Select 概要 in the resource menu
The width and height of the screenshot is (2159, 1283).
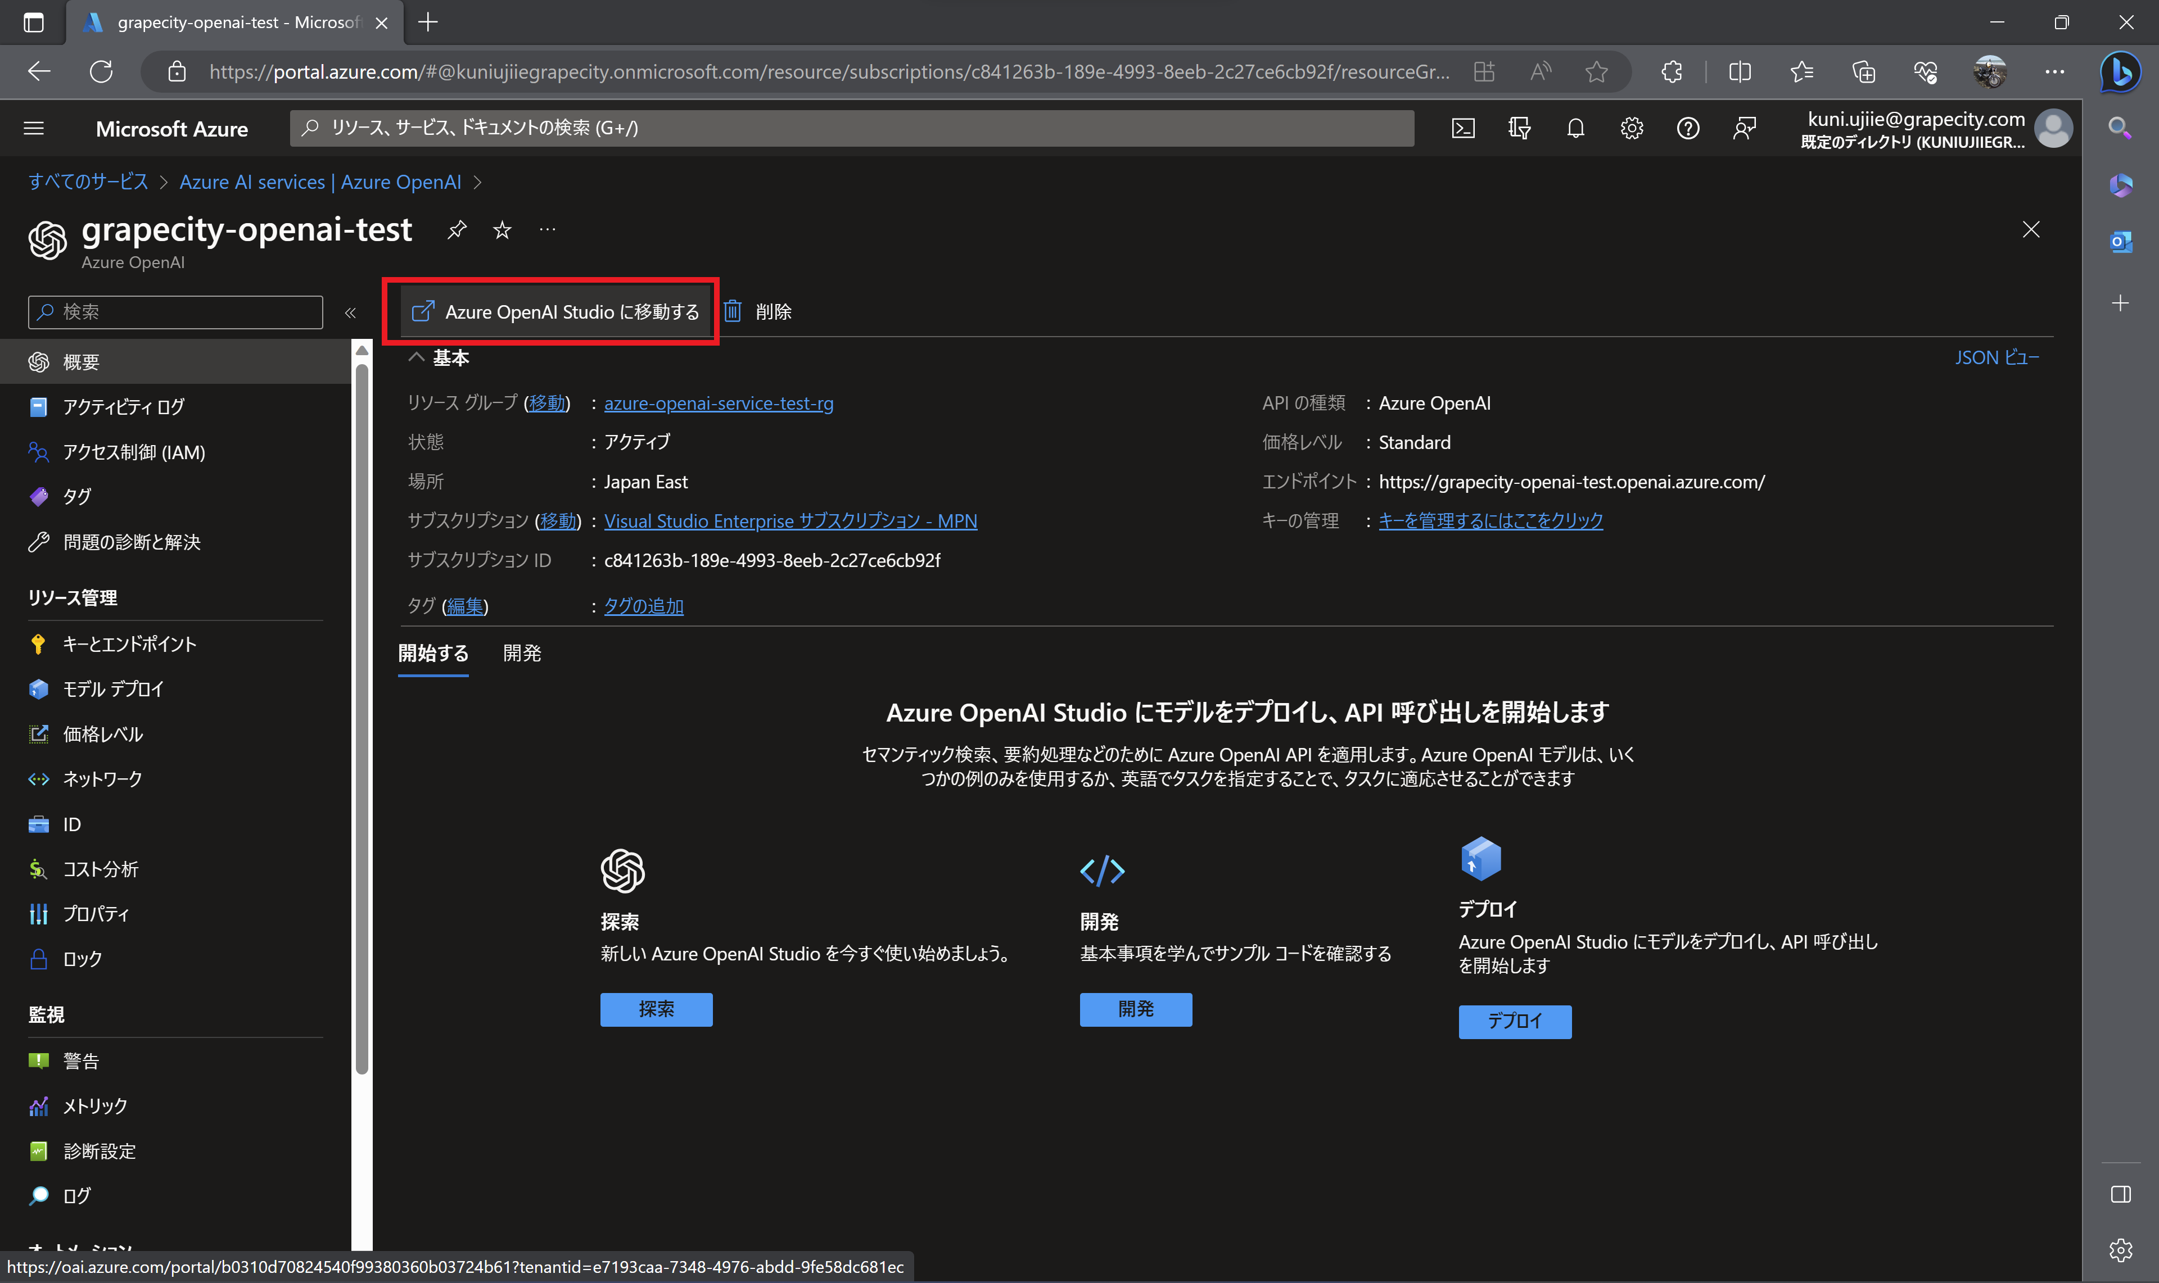pos(175,361)
